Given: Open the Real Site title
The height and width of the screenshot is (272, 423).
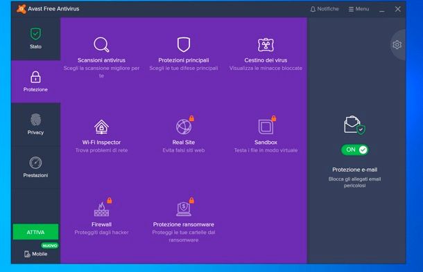Looking at the screenshot, I should (x=184, y=143).
